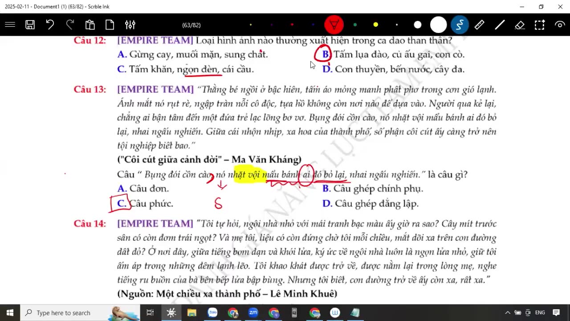Open the Windows Start menu
This screenshot has width=570, height=321.
click(10, 313)
